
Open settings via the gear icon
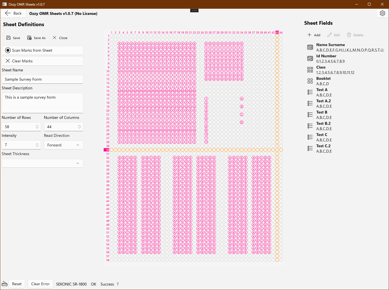coord(382,13)
